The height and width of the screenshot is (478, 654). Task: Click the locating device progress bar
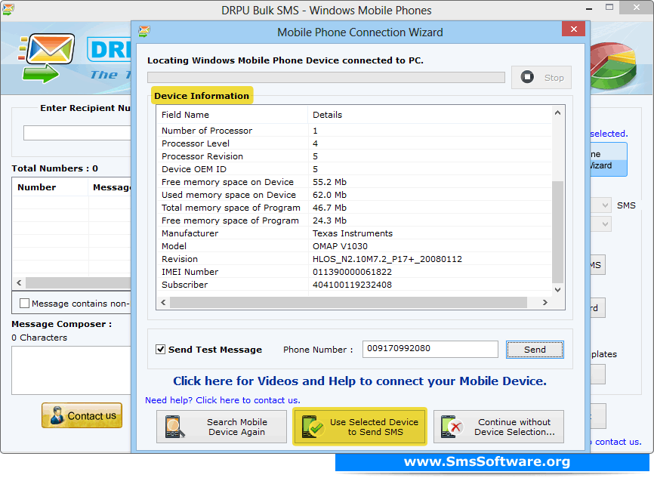[x=326, y=78]
